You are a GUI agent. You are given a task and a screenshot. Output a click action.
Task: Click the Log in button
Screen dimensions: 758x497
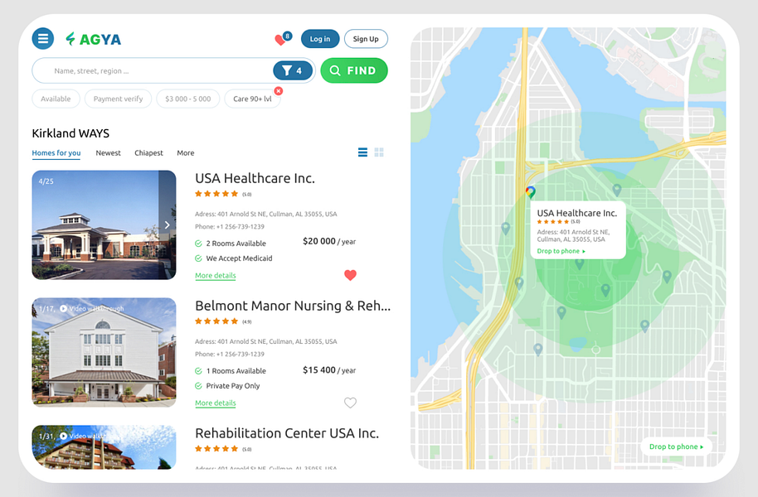click(x=320, y=39)
